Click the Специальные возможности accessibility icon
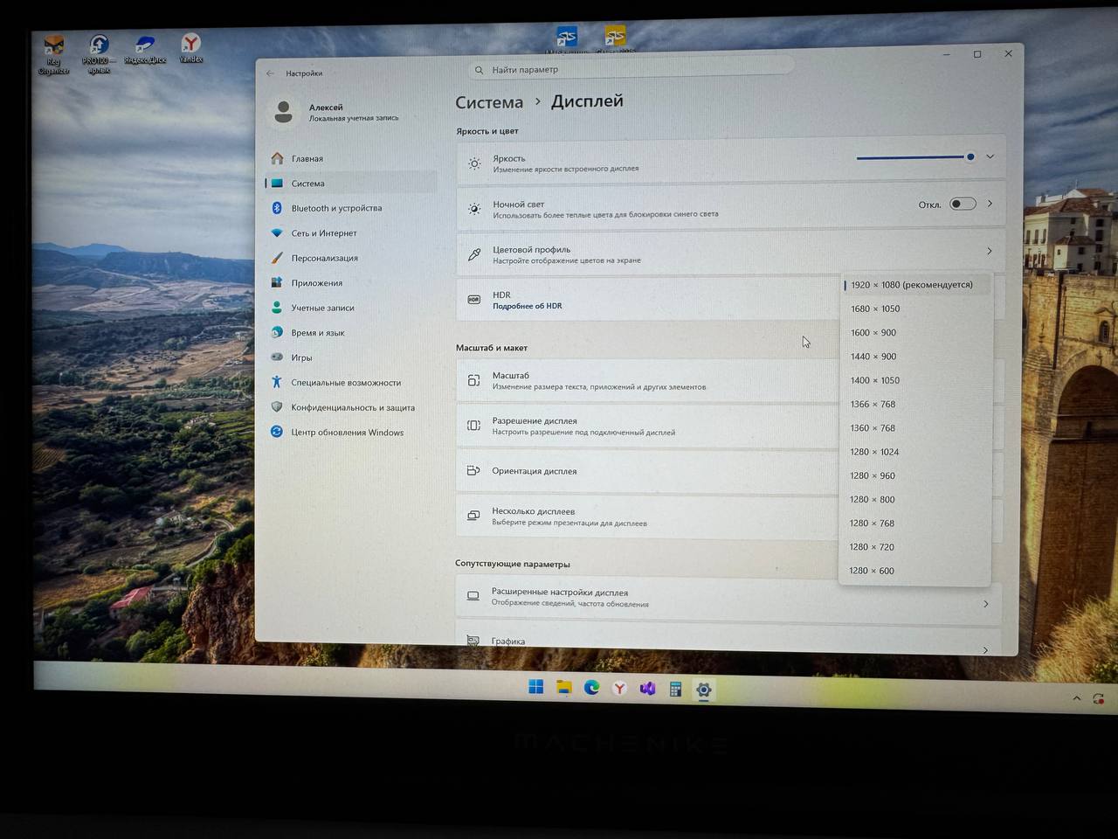 point(277,382)
